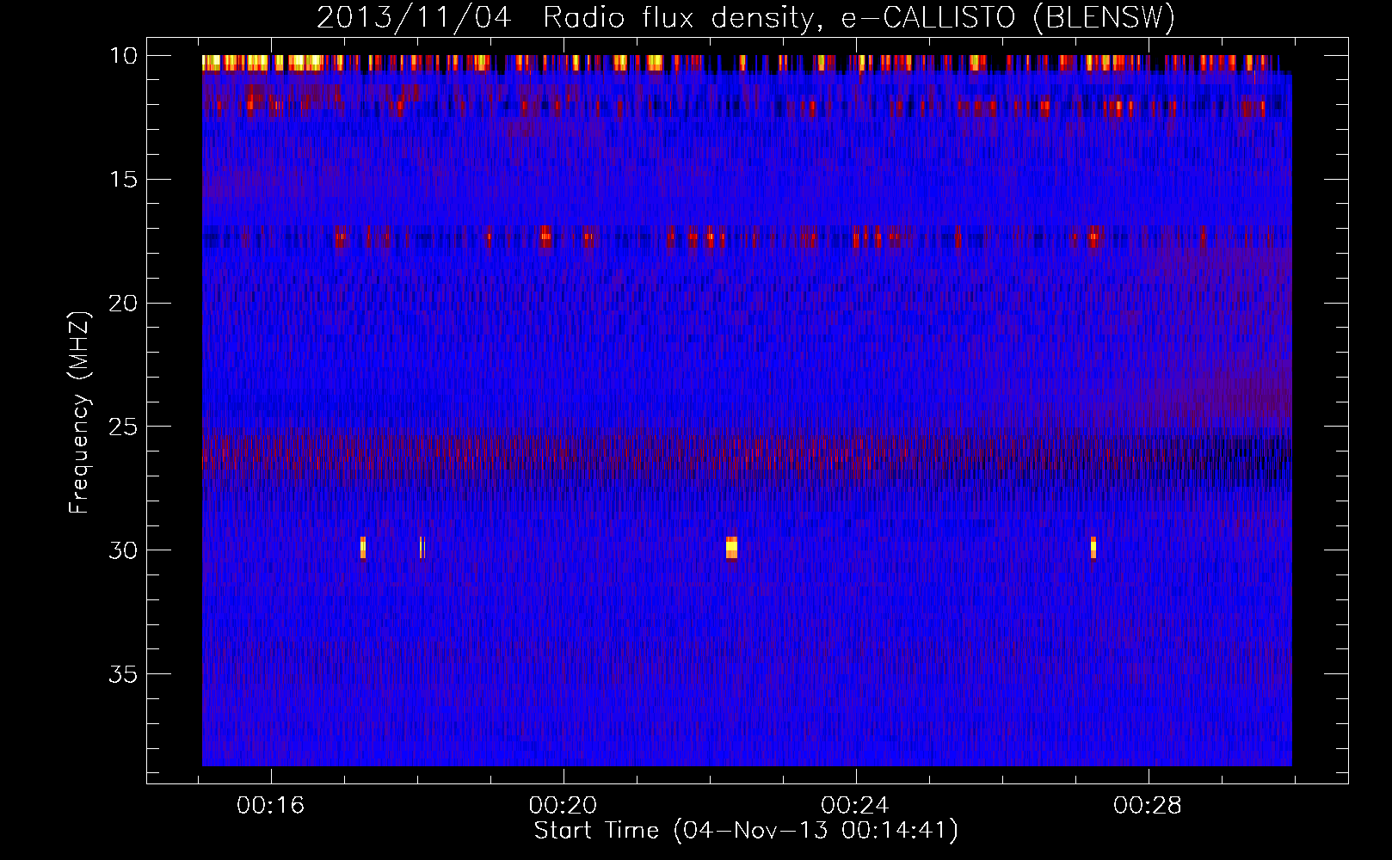Click the frequency tick label '30'
The width and height of the screenshot is (1392, 860).
point(123,550)
